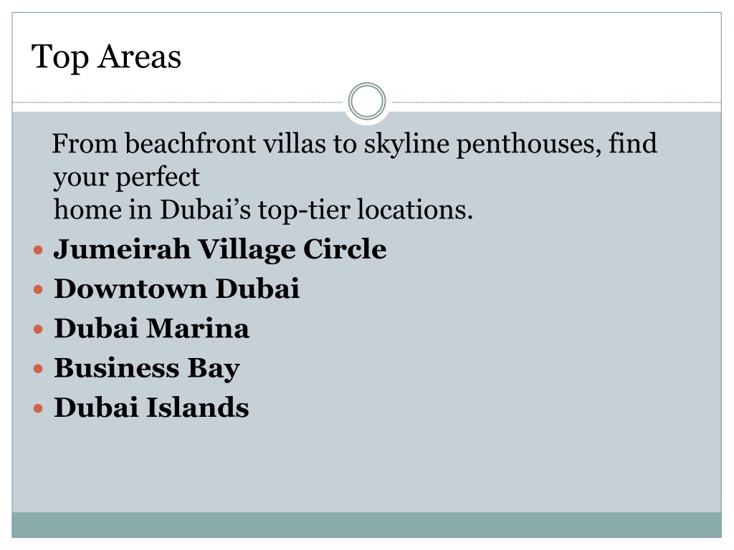Click the Business Bay list item
The image size is (734, 550).
tap(147, 369)
